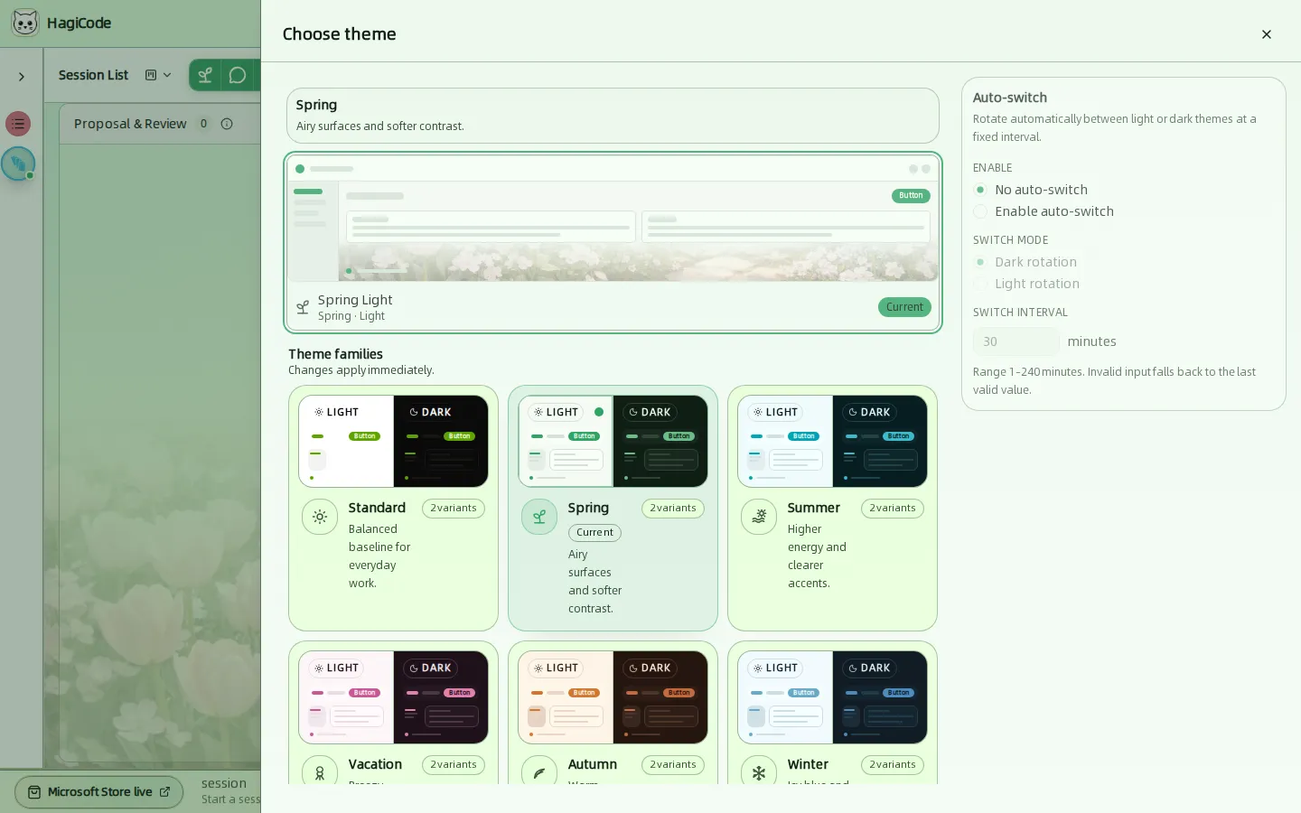Click the Autumn family title
1301x813 pixels.
pos(592,765)
